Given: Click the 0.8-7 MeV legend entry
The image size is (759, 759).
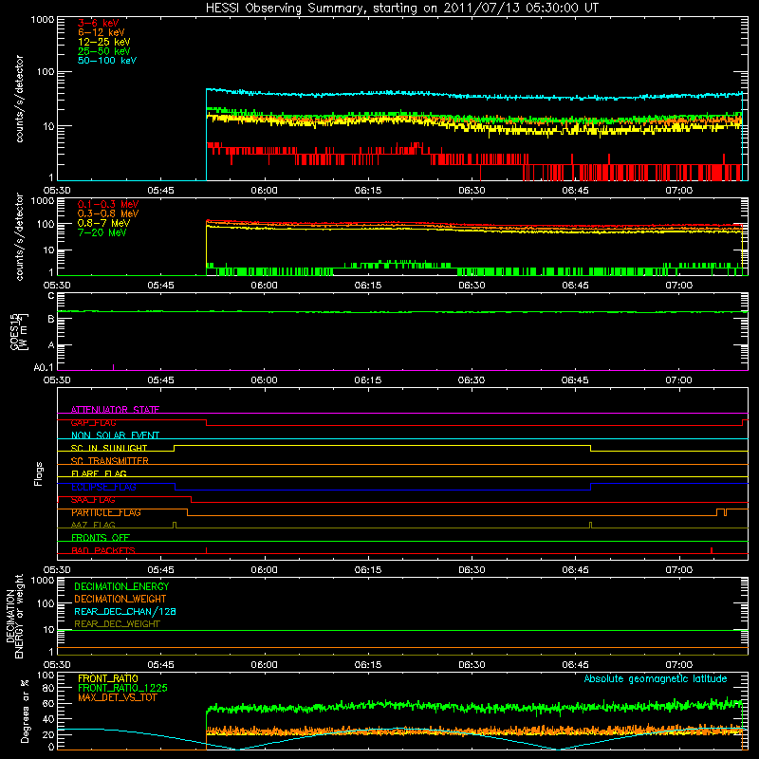Looking at the screenshot, I should [103, 223].
